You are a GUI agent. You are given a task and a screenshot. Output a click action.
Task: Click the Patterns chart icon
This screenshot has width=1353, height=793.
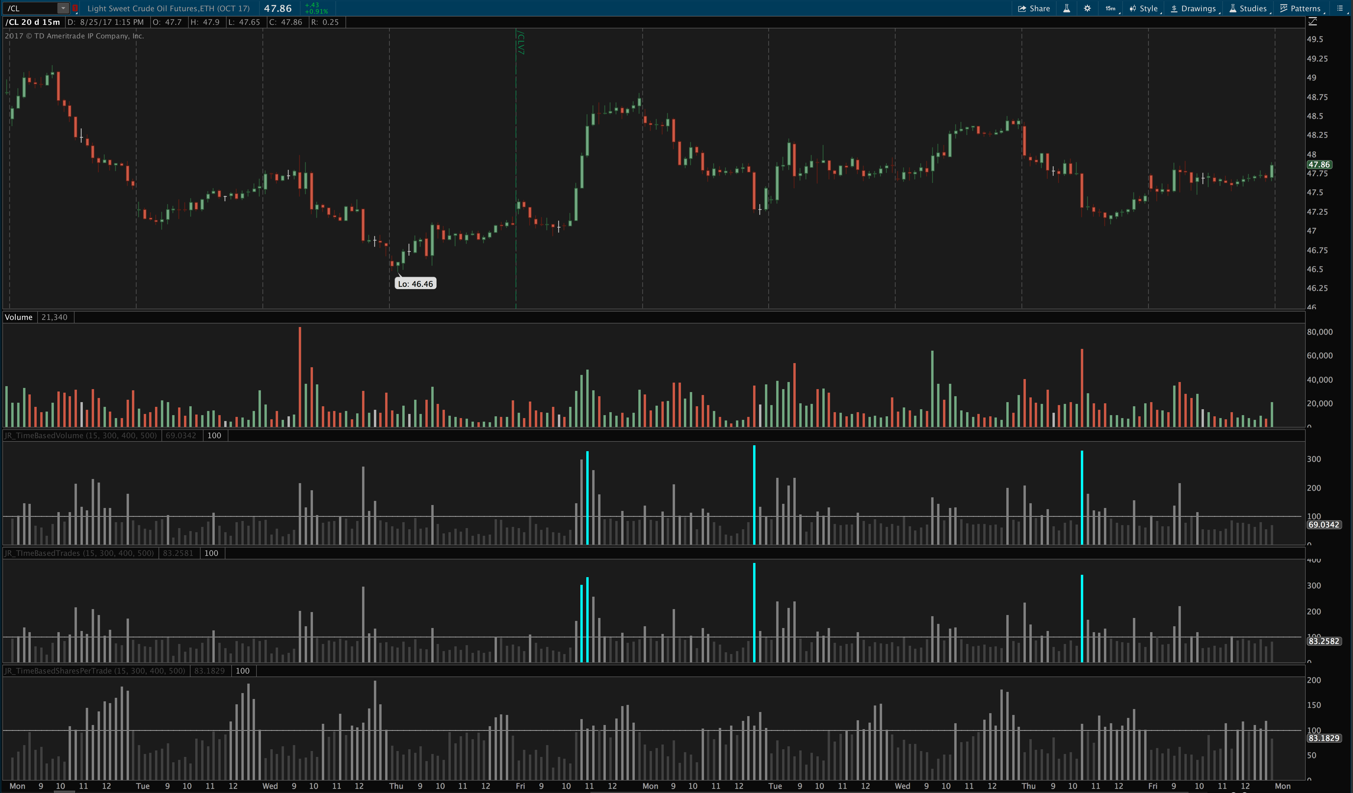coord(1284,8)
